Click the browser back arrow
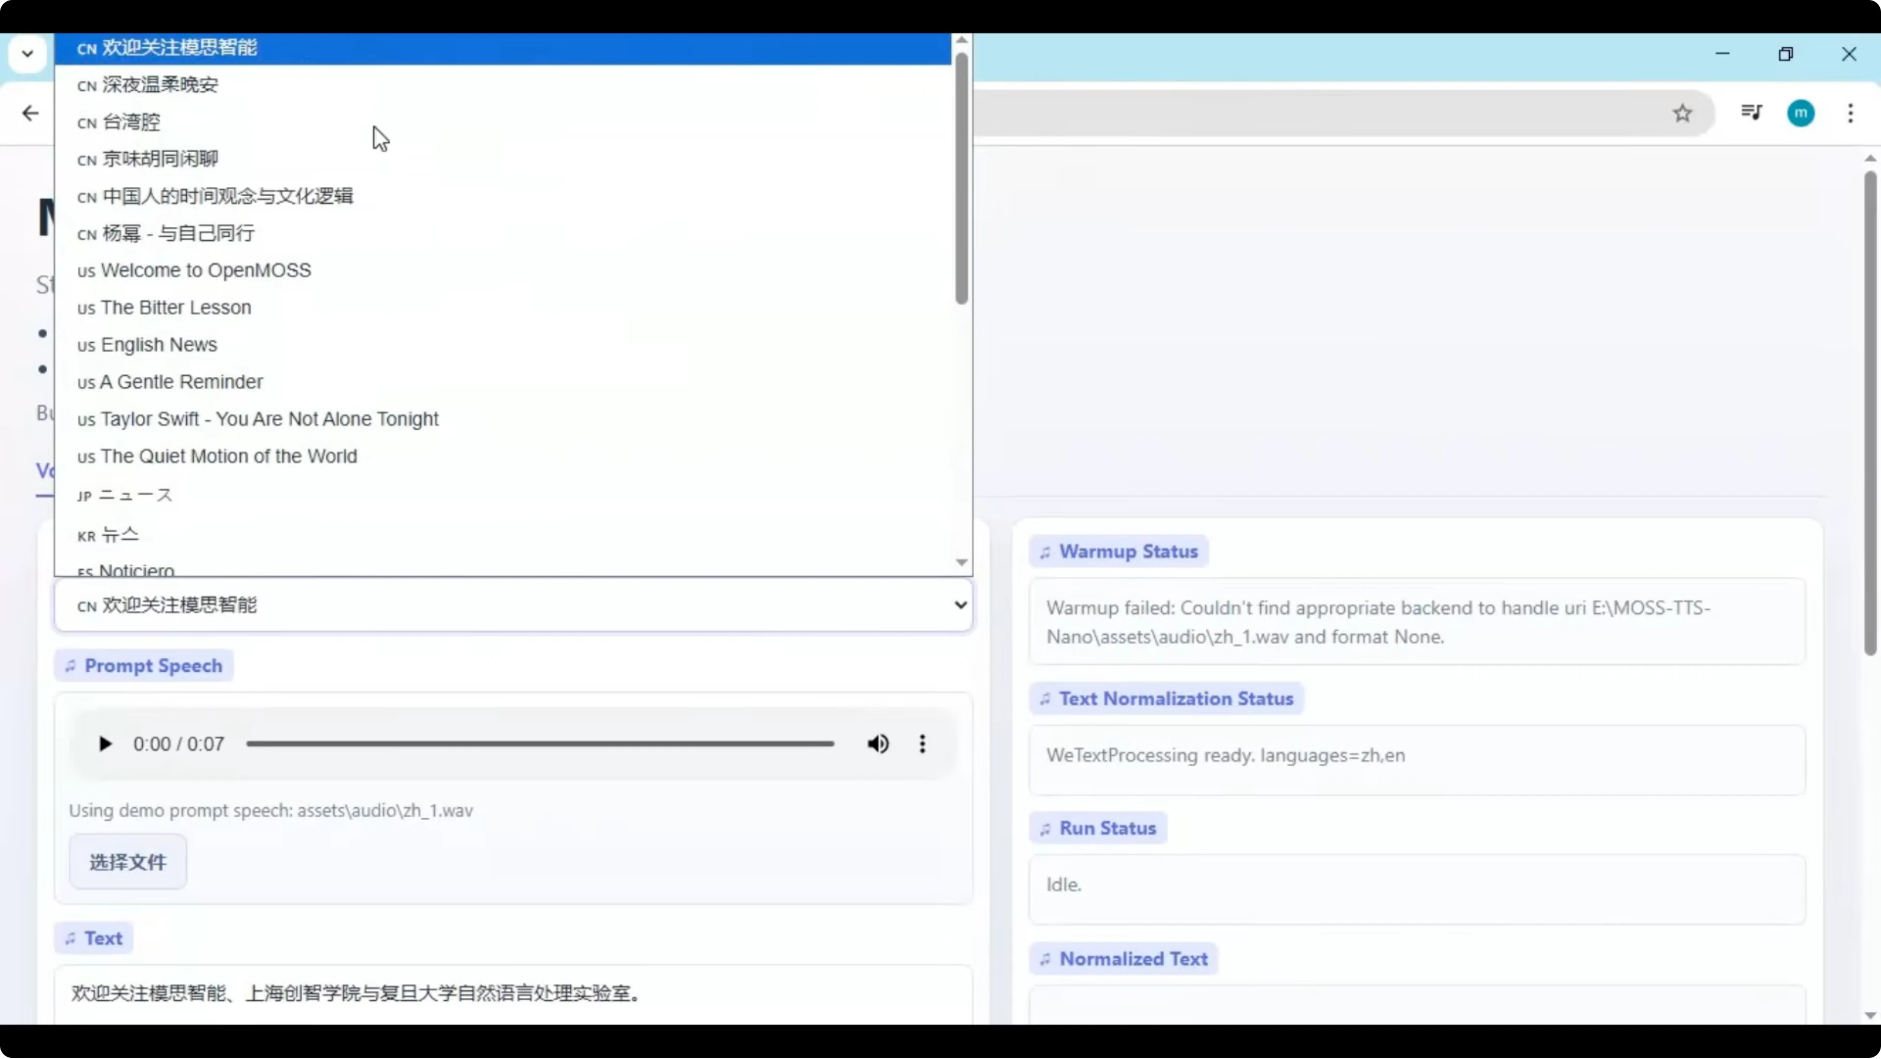Image resolution: width=1881 pixels, height=1059 pixels. (30, 113)
